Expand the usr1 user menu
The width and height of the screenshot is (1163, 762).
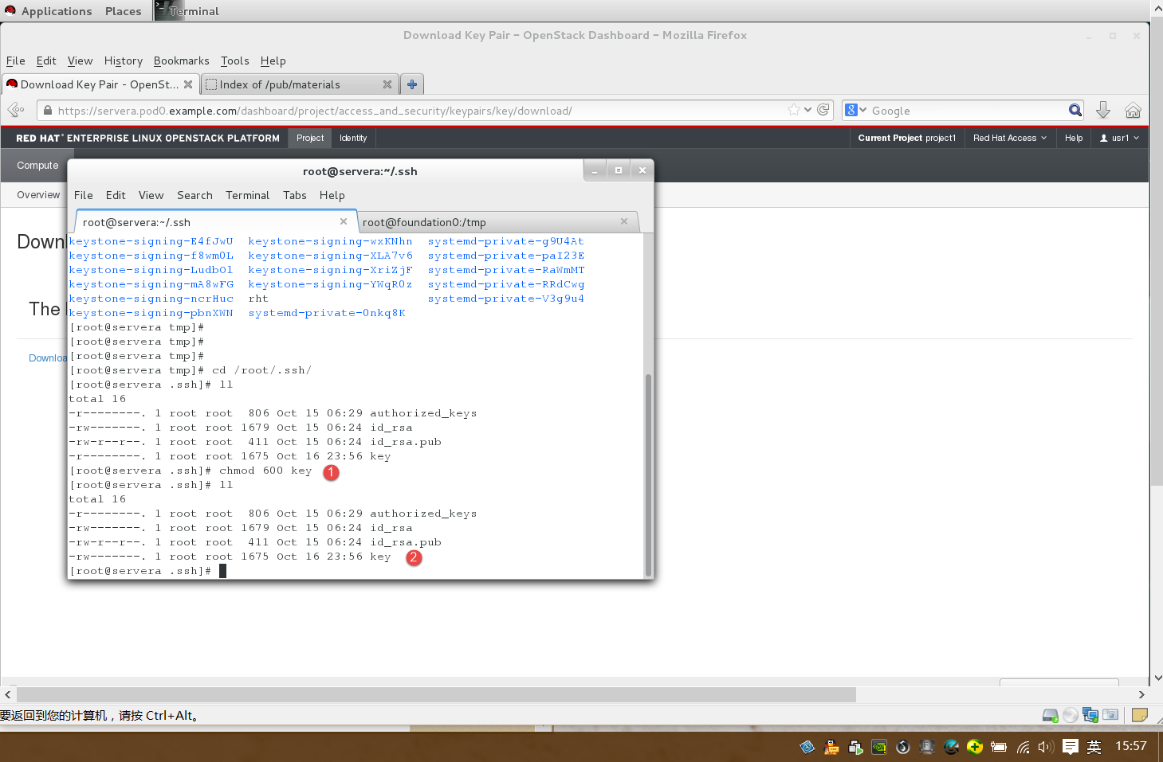coord(1119,138)
